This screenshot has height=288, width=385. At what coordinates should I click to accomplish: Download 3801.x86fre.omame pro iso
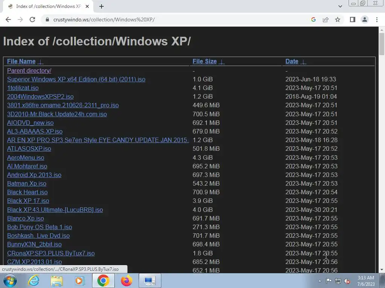click(63, 105)
